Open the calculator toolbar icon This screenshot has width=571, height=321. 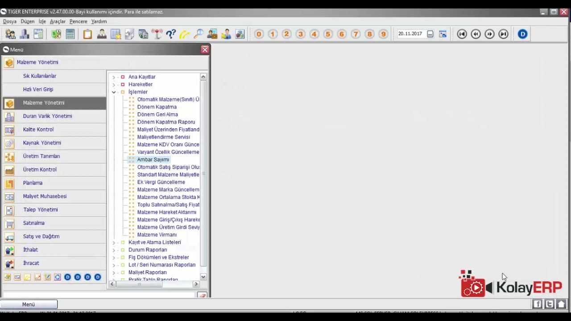tap(70, 34)
